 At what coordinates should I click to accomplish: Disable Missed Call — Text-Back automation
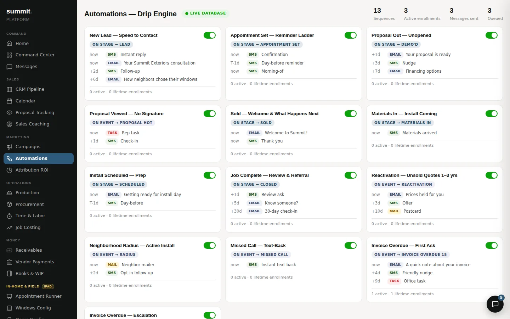point(351,245)
